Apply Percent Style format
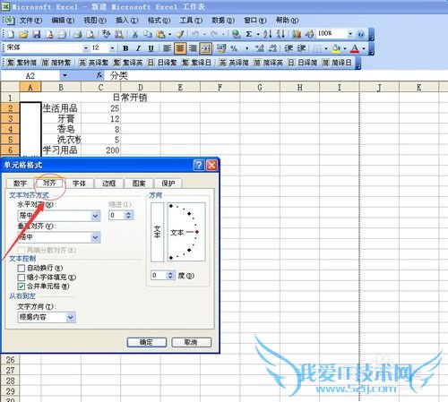 pyautogui.click(x=234, y=48)
